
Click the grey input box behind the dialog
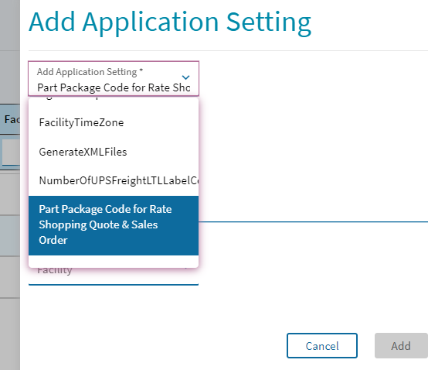point(11,152)
